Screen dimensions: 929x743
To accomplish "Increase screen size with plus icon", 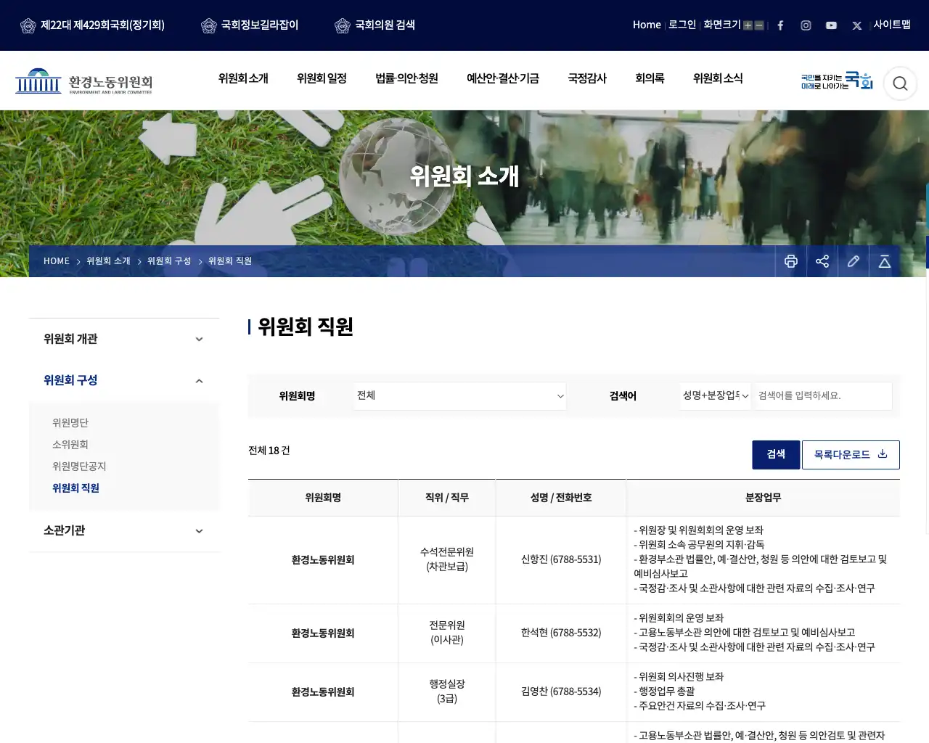I will pos(748,25).
